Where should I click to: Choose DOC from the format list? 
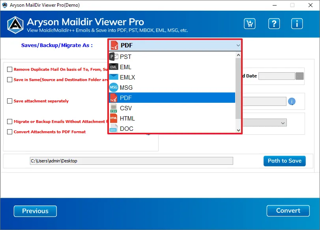[x=172, y=128]
